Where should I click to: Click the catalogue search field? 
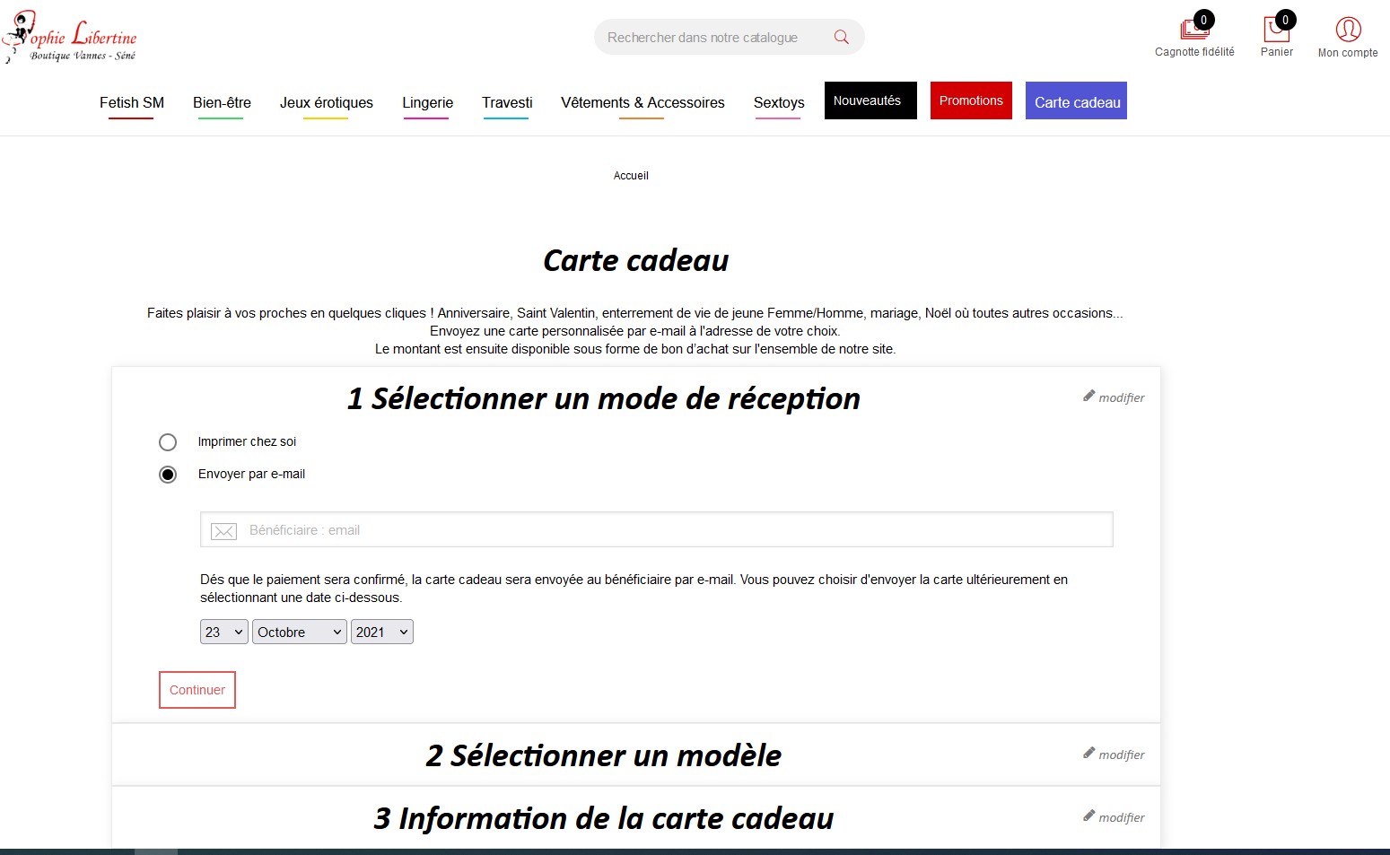click(709, 38)
